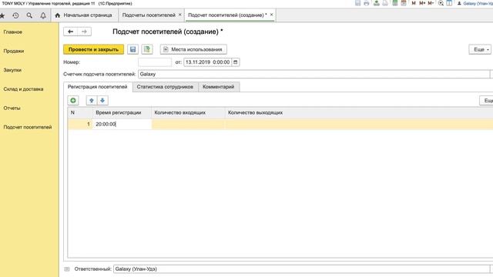Click the calculator icon in title bar
Screen dimensions: 493x277
(395, 3)
